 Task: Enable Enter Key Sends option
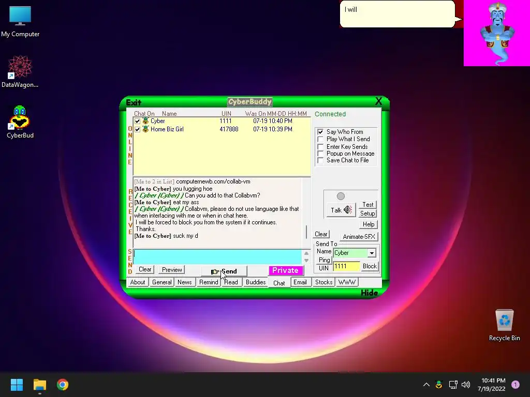pyautogui.click(x=320, y=147)
